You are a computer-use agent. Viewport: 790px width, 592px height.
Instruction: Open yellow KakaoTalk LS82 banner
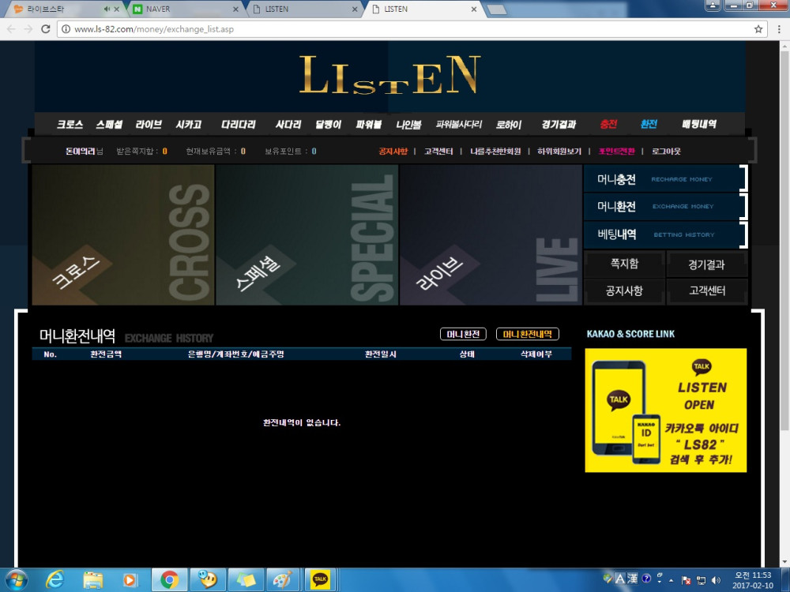(665, 410)
